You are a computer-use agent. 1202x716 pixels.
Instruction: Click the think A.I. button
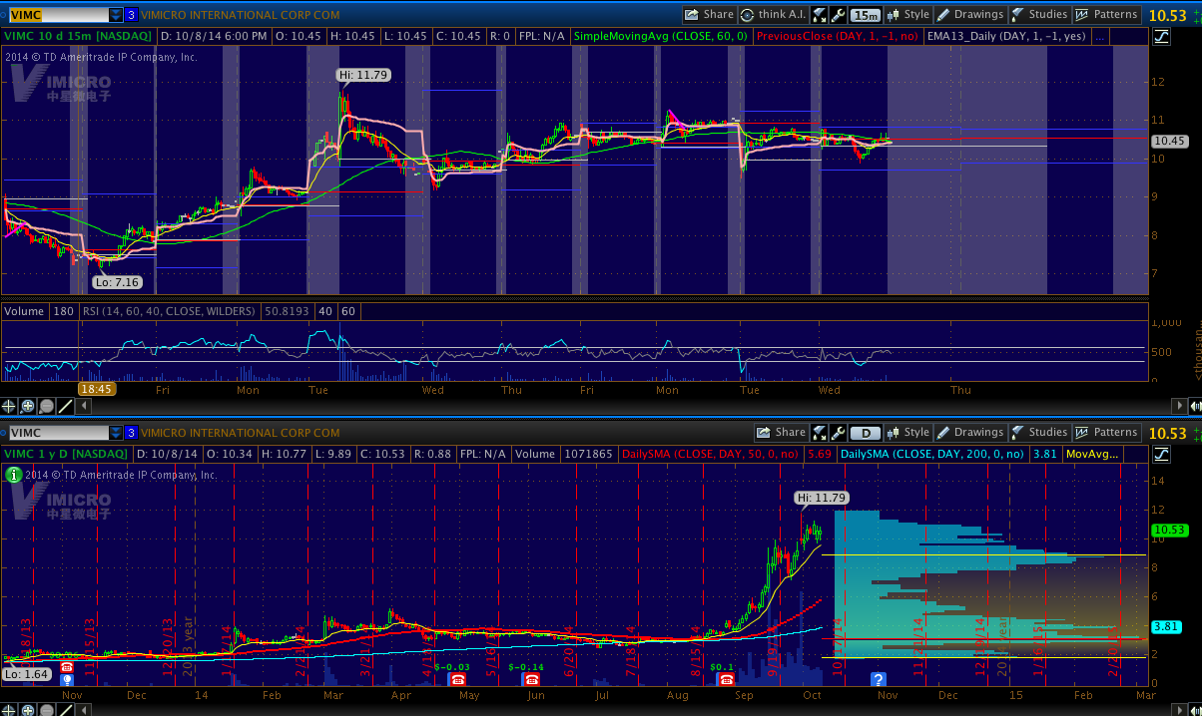[x=774, y=15]
